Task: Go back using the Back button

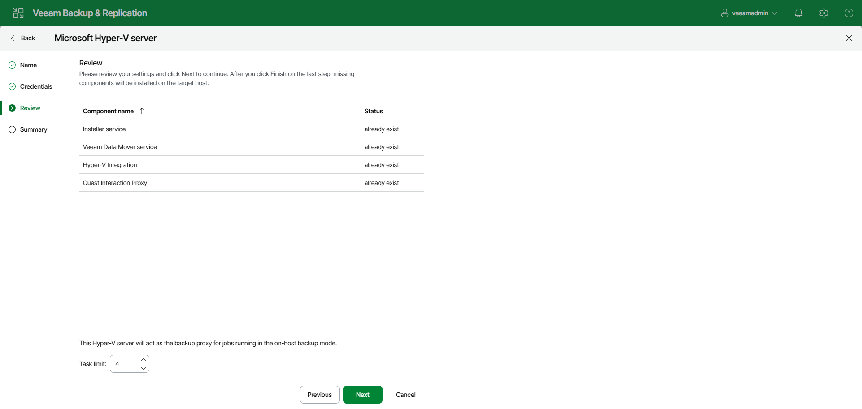Action: [23, 38]
